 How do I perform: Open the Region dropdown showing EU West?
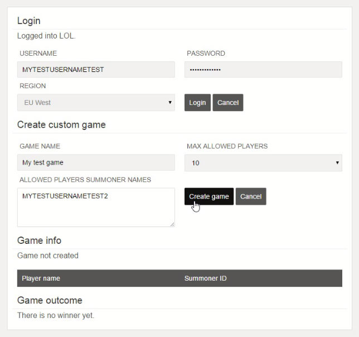(96, 103)
